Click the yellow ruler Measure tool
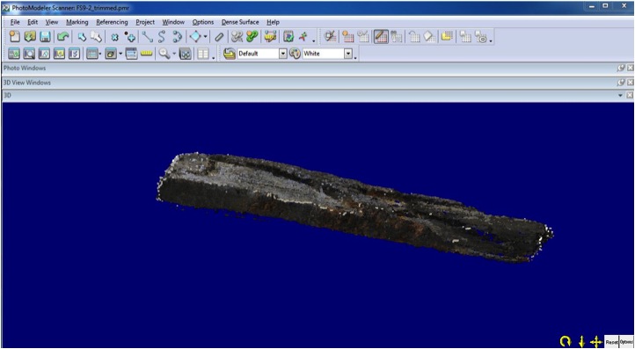Screen dimensions: 635x349 (146, 53)
